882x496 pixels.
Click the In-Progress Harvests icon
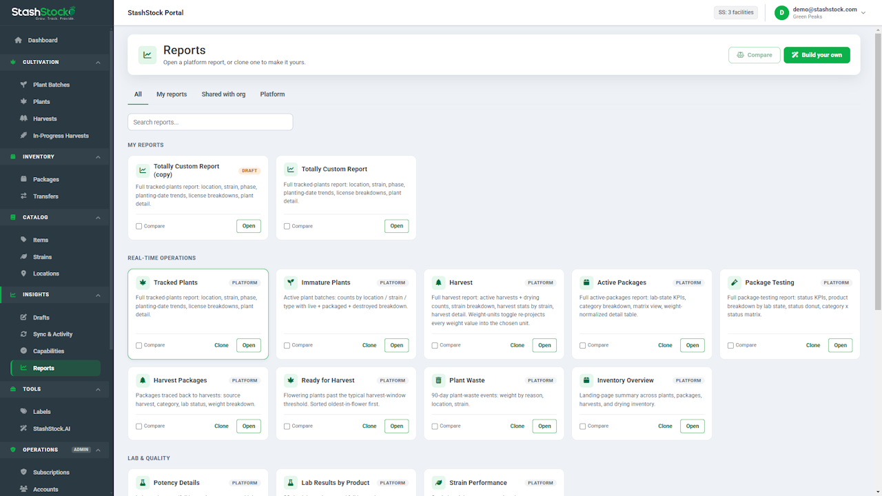(24, 136)
